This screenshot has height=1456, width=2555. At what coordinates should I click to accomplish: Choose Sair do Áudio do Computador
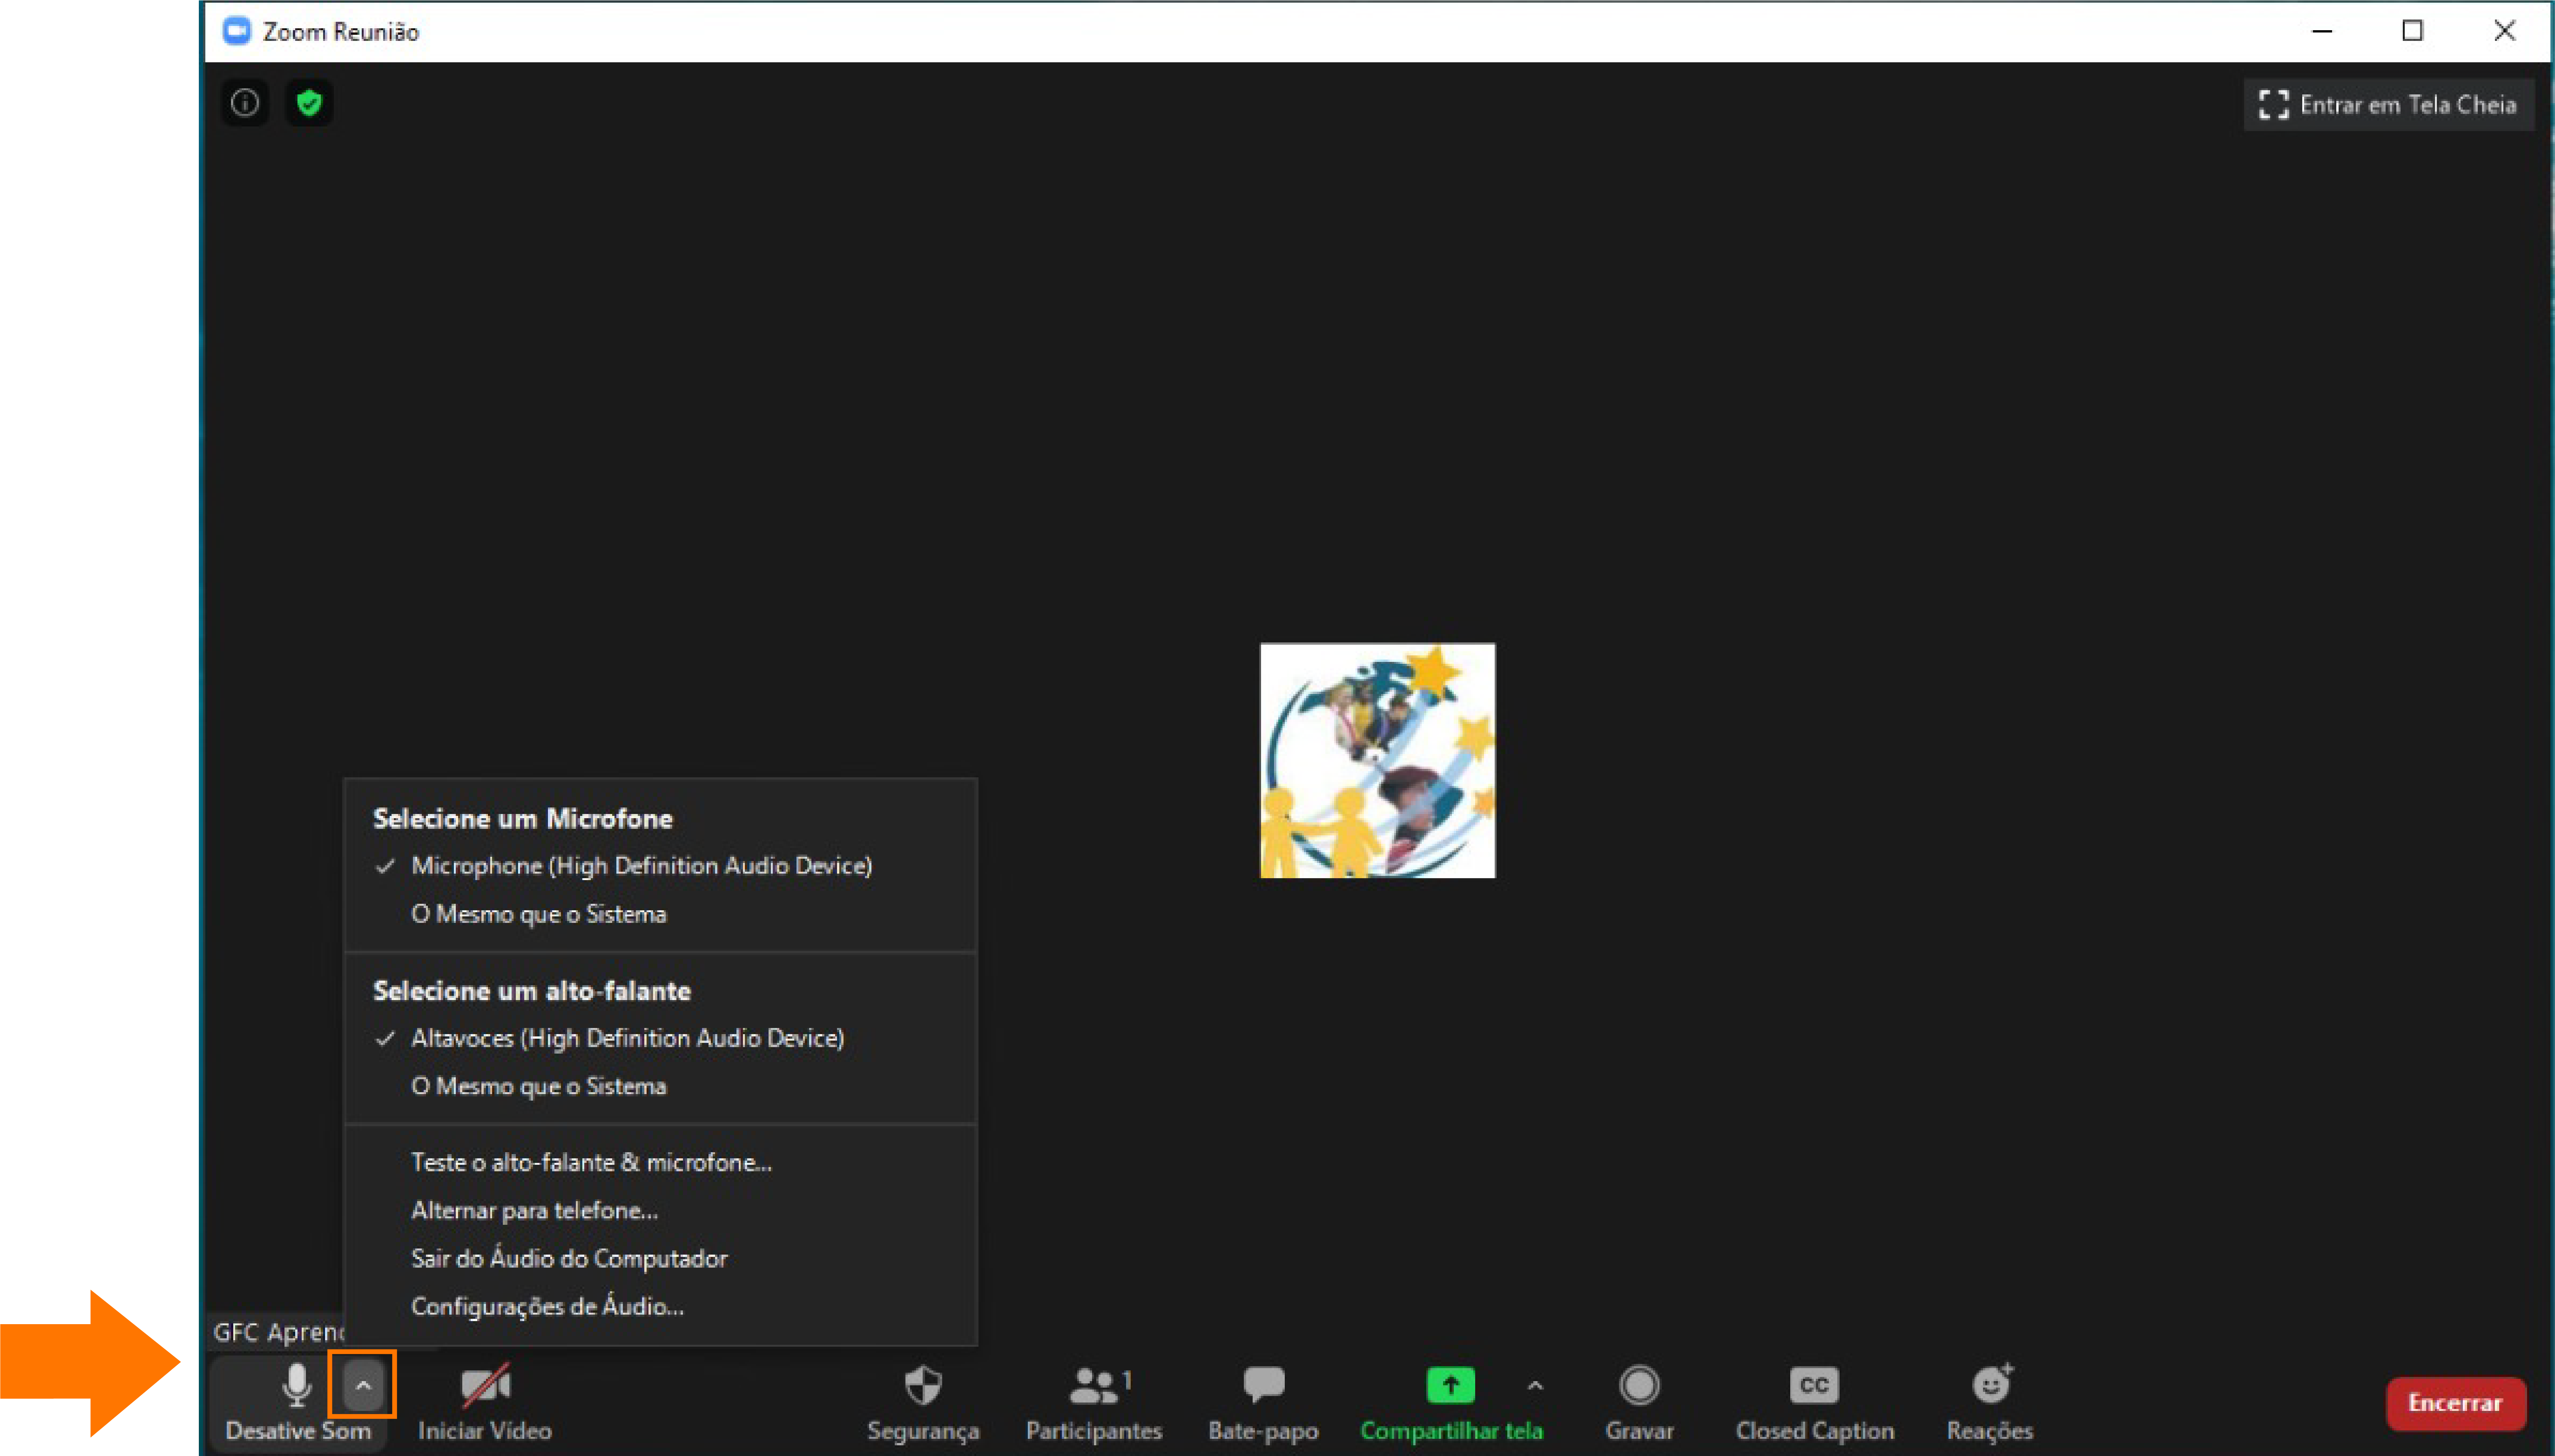[x=660, y=1258]
